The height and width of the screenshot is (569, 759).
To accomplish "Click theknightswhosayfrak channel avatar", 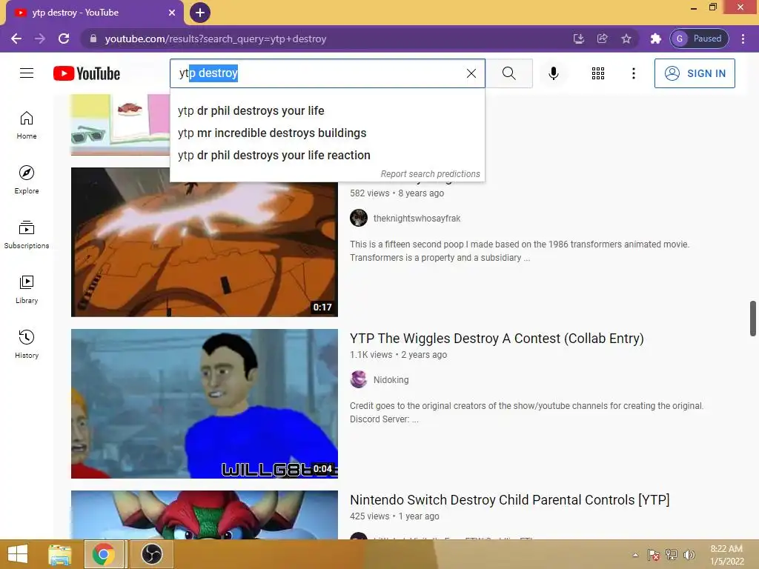I will pos(359,219).
